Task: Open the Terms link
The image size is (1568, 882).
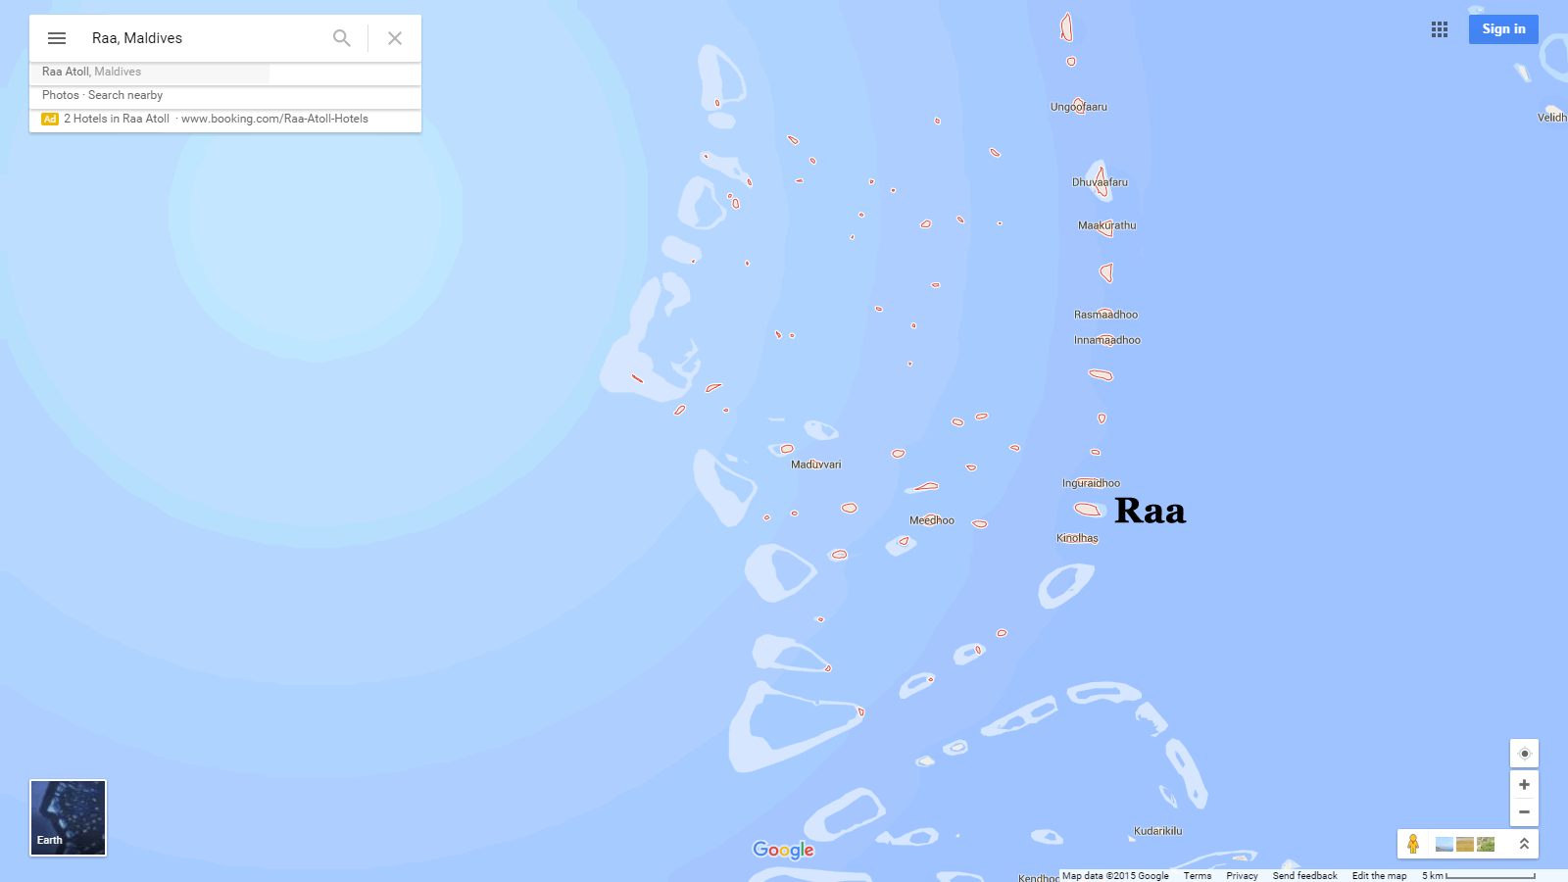Action: click(x=1197, y=876)
